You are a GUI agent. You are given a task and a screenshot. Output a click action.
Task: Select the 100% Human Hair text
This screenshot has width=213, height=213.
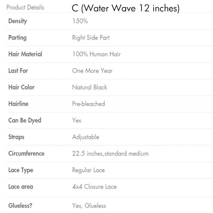(x=96, y=54)
